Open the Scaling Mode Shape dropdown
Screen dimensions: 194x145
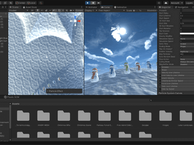click(187, 46)
